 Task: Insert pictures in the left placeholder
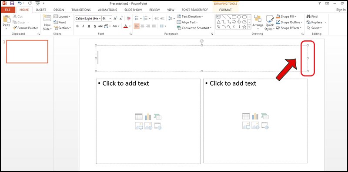pos(139,126)
